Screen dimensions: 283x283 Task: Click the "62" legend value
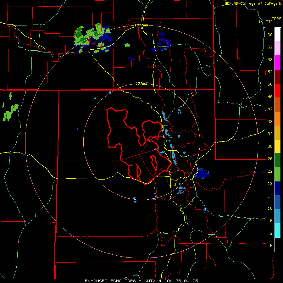click(270, 47)
